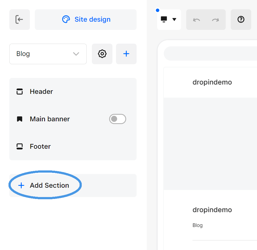Click the palette icon beside Site design
This screenshot has width=257, height=250.
(66, 19)
